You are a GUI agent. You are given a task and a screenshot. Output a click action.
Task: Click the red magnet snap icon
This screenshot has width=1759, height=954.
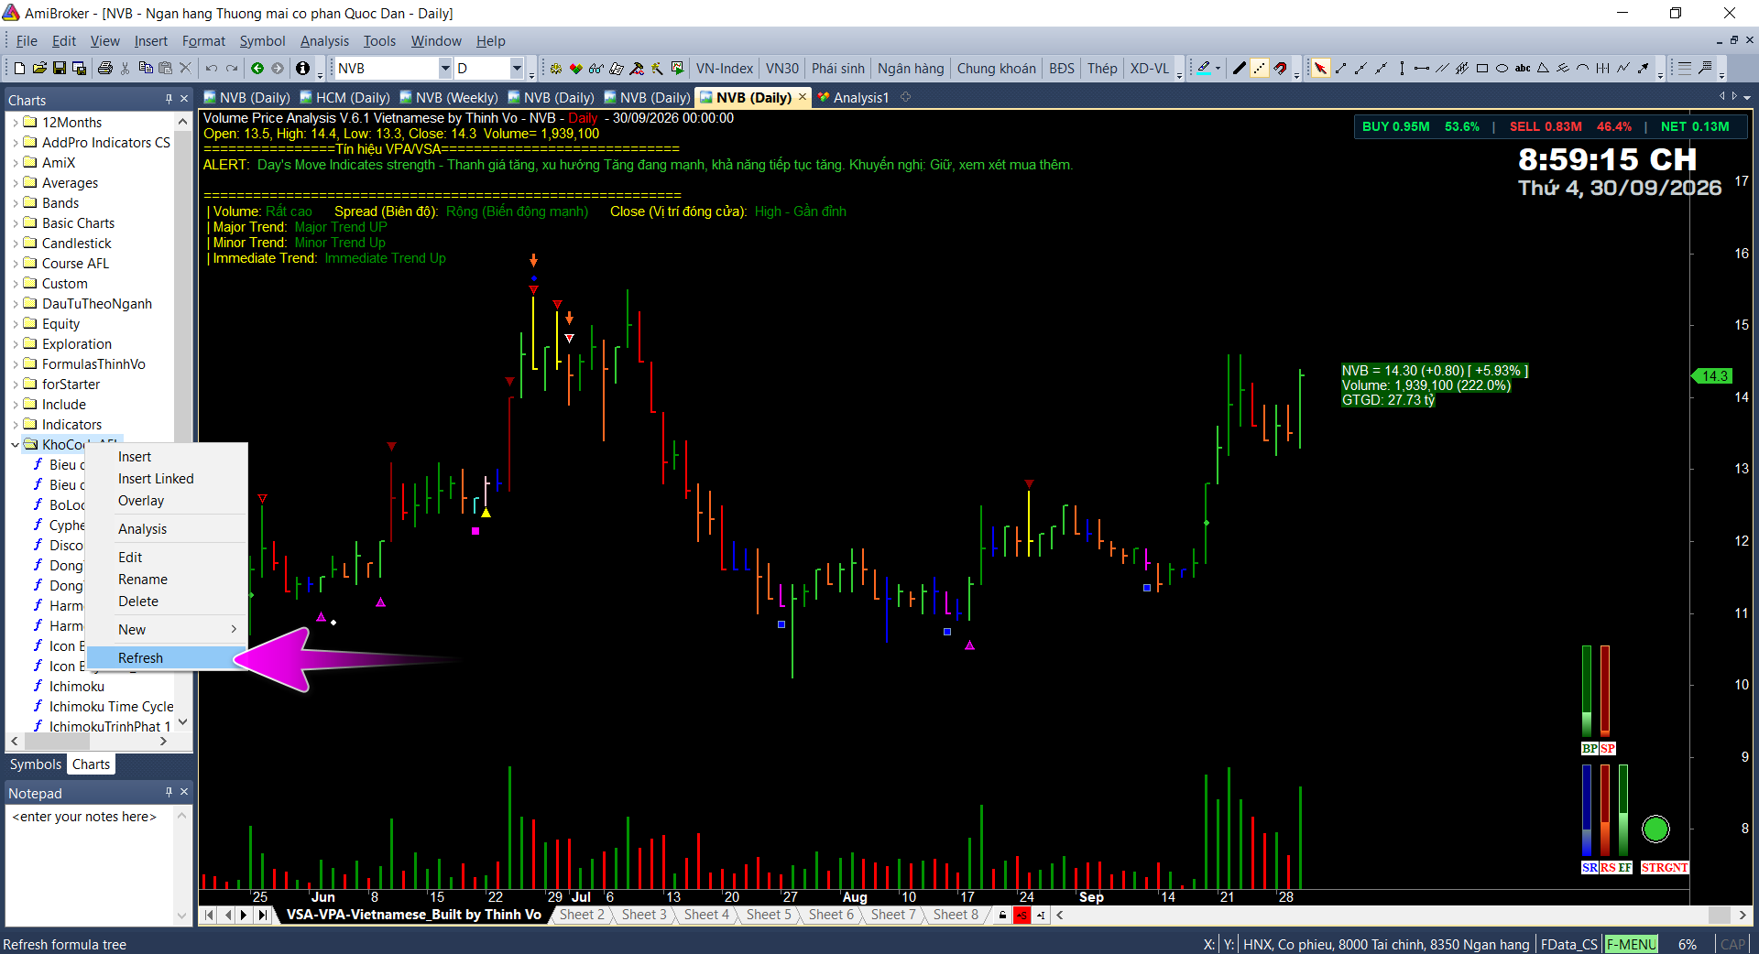(1280, 69)
